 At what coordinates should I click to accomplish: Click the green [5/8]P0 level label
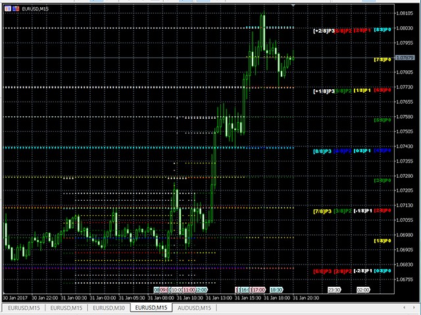(383, 120)
